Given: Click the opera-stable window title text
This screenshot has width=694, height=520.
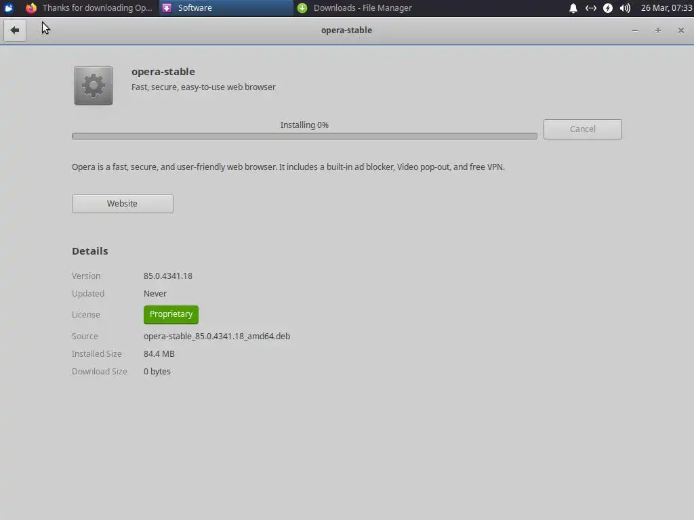Looking at the screenshot, I should (x=346, y=30).
